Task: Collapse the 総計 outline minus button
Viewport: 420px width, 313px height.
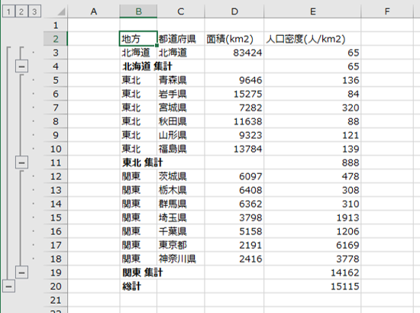Action: point(8,286)
